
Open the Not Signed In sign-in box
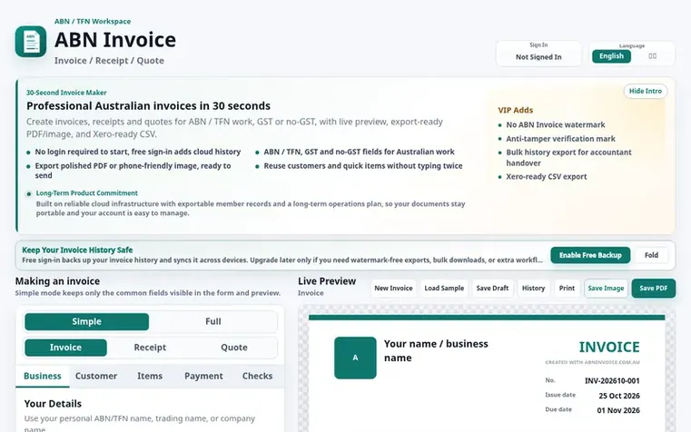538,54
